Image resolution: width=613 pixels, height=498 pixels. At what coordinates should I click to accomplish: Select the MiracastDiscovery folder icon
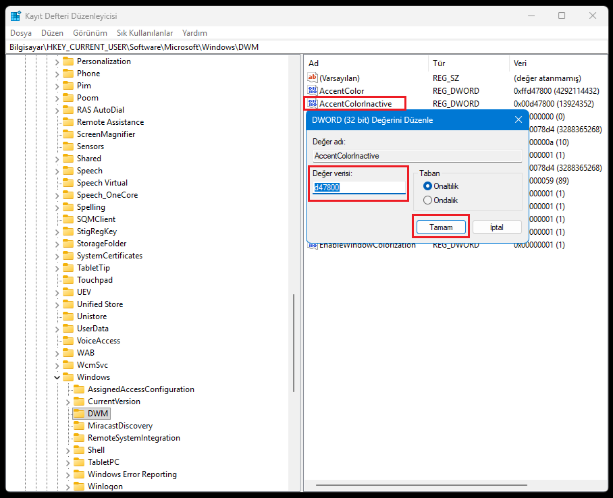pos(79,426)
